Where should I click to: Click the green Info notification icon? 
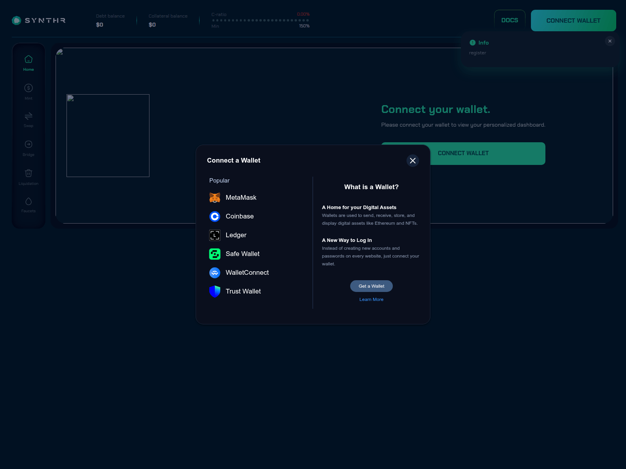tap(473, 43)
